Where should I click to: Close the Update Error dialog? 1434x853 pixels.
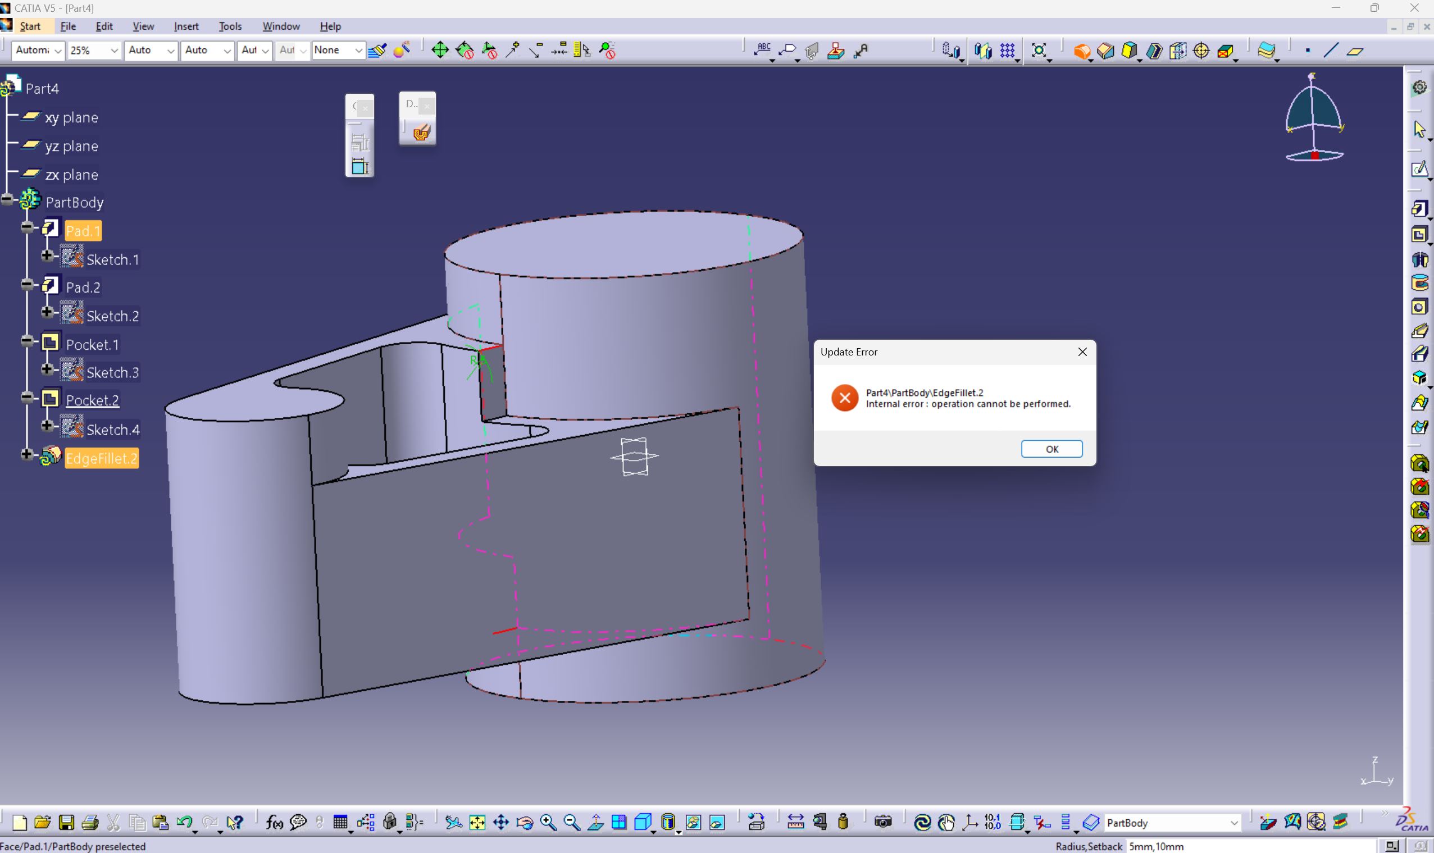[1082, 352]
